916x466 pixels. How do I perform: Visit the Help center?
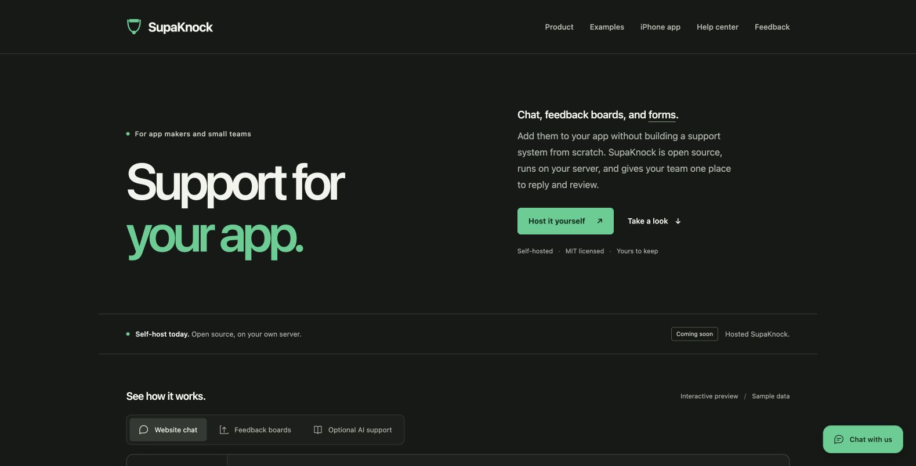[718, 27]
